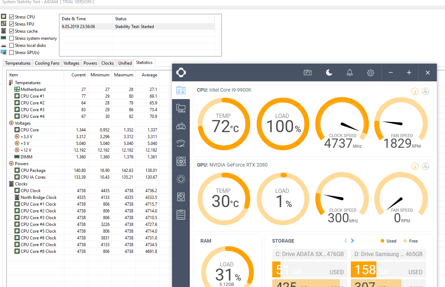The width and height of the screenshot is (445, 287).
Task: Click the clipboard checklist icon in sidebar
Action: (x=181, y=215)
